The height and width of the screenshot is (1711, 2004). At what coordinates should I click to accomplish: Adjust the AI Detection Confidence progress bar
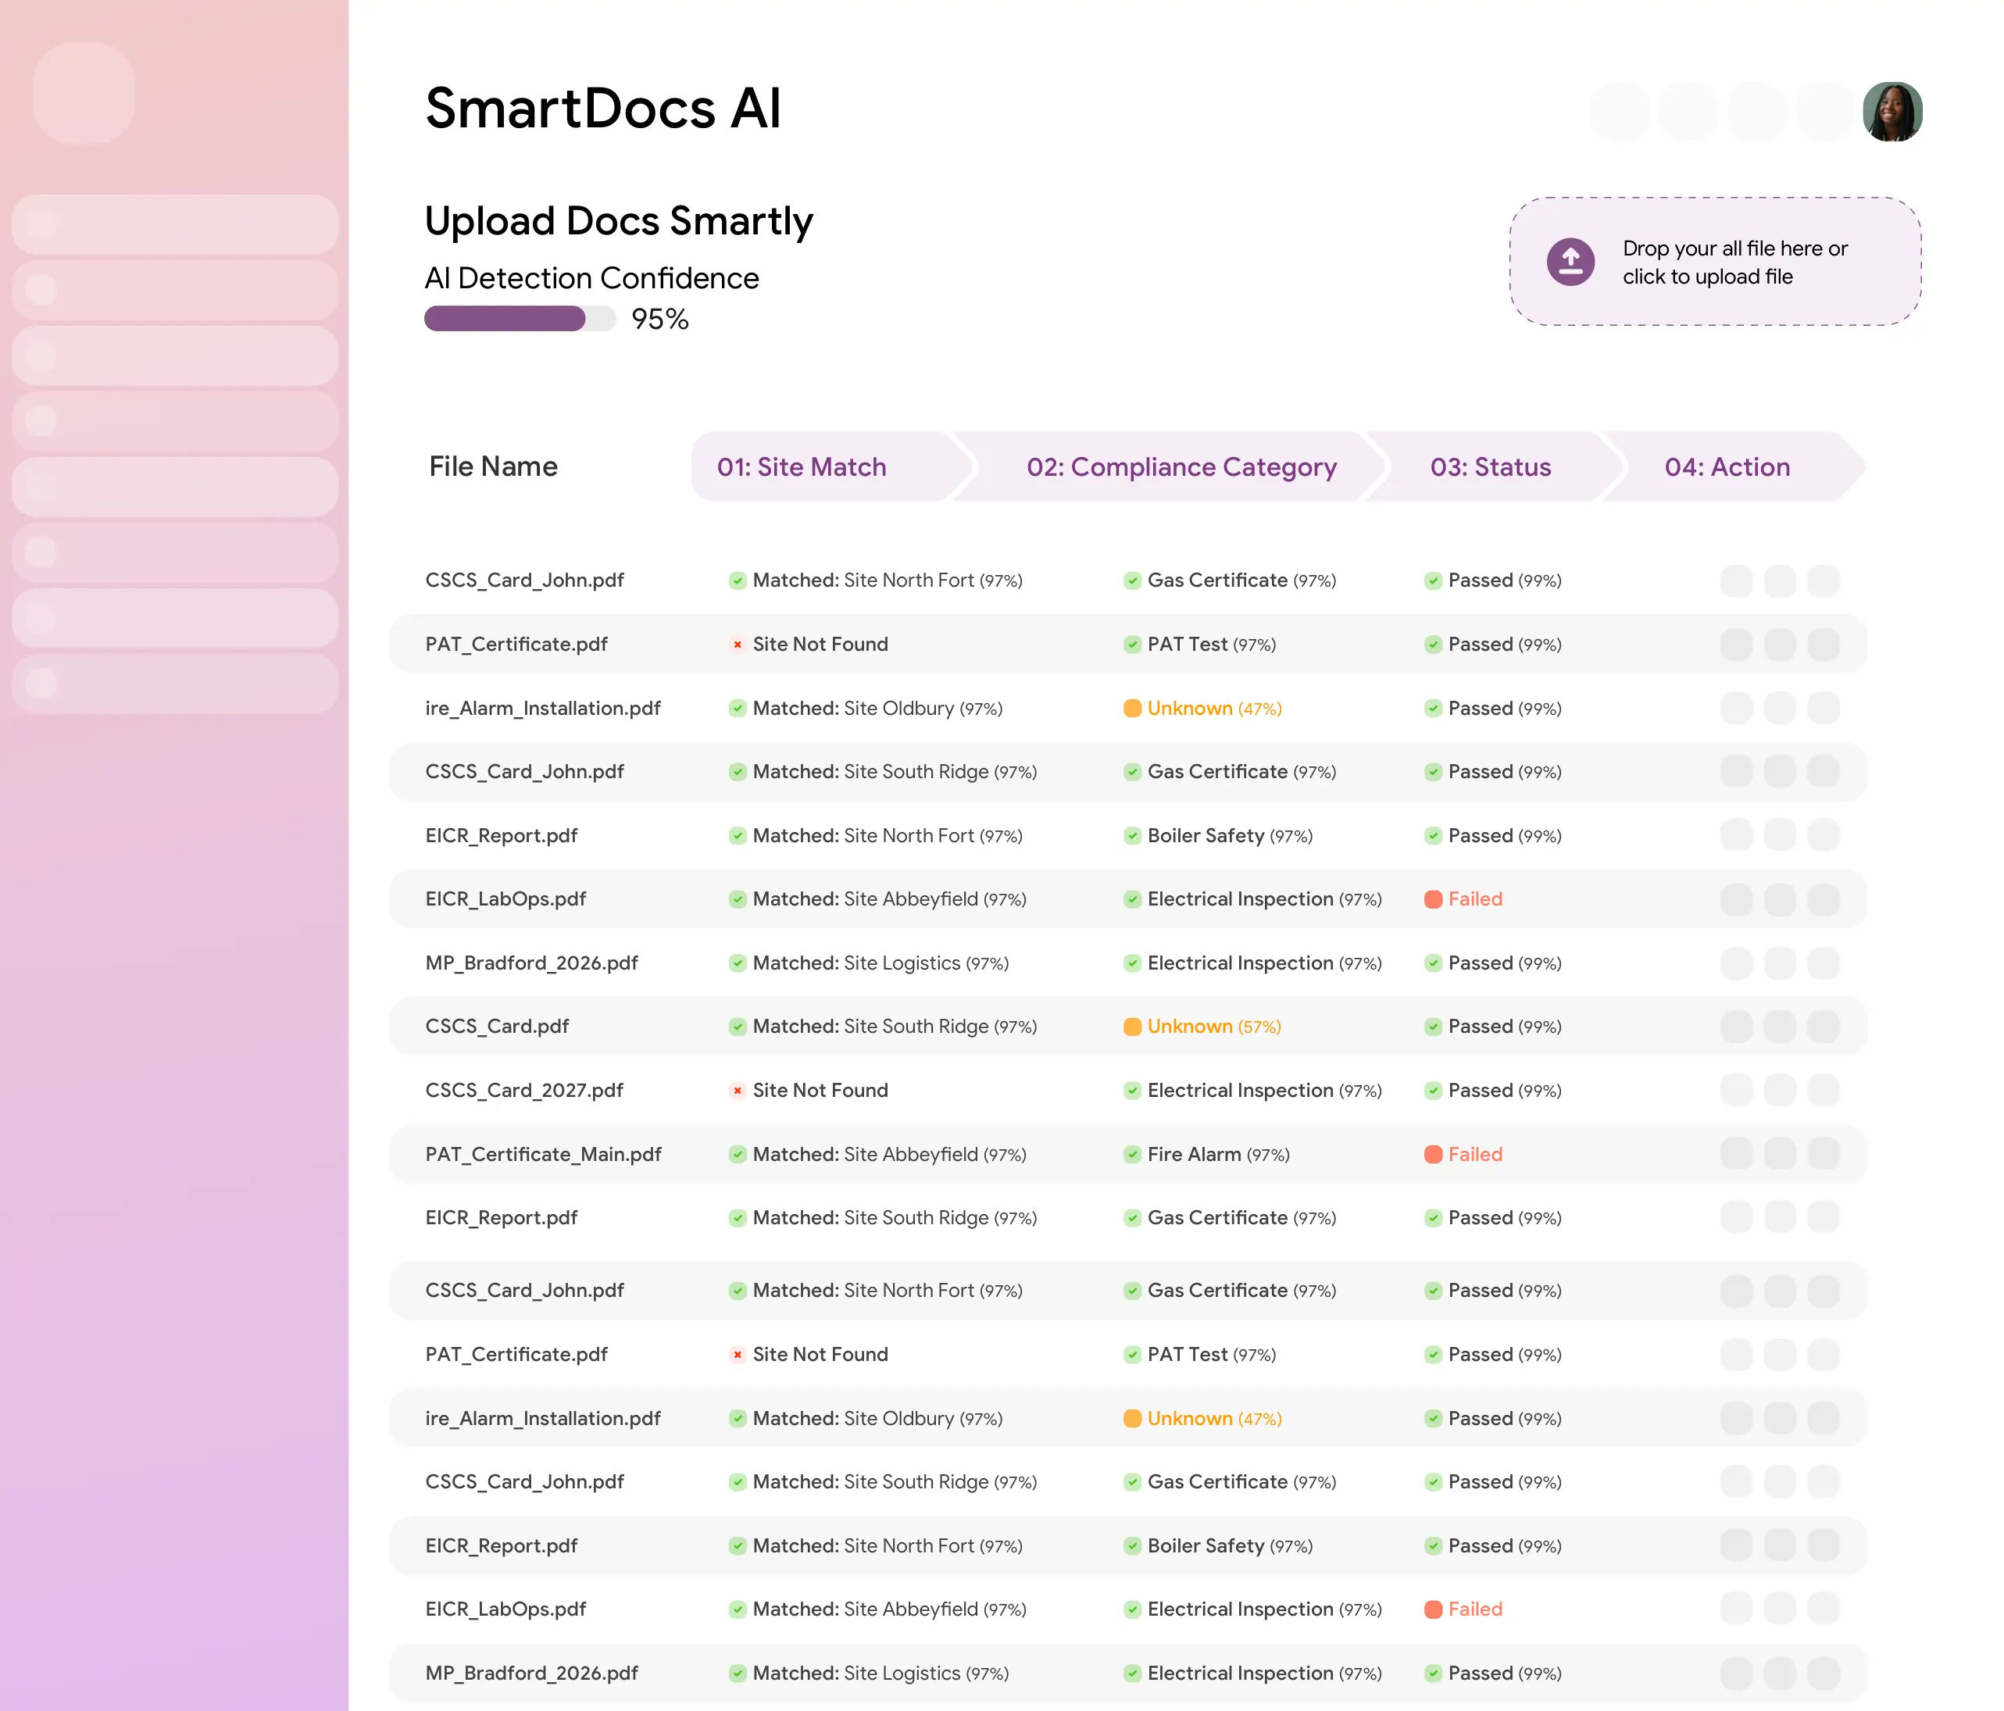[x=520, y=318]
